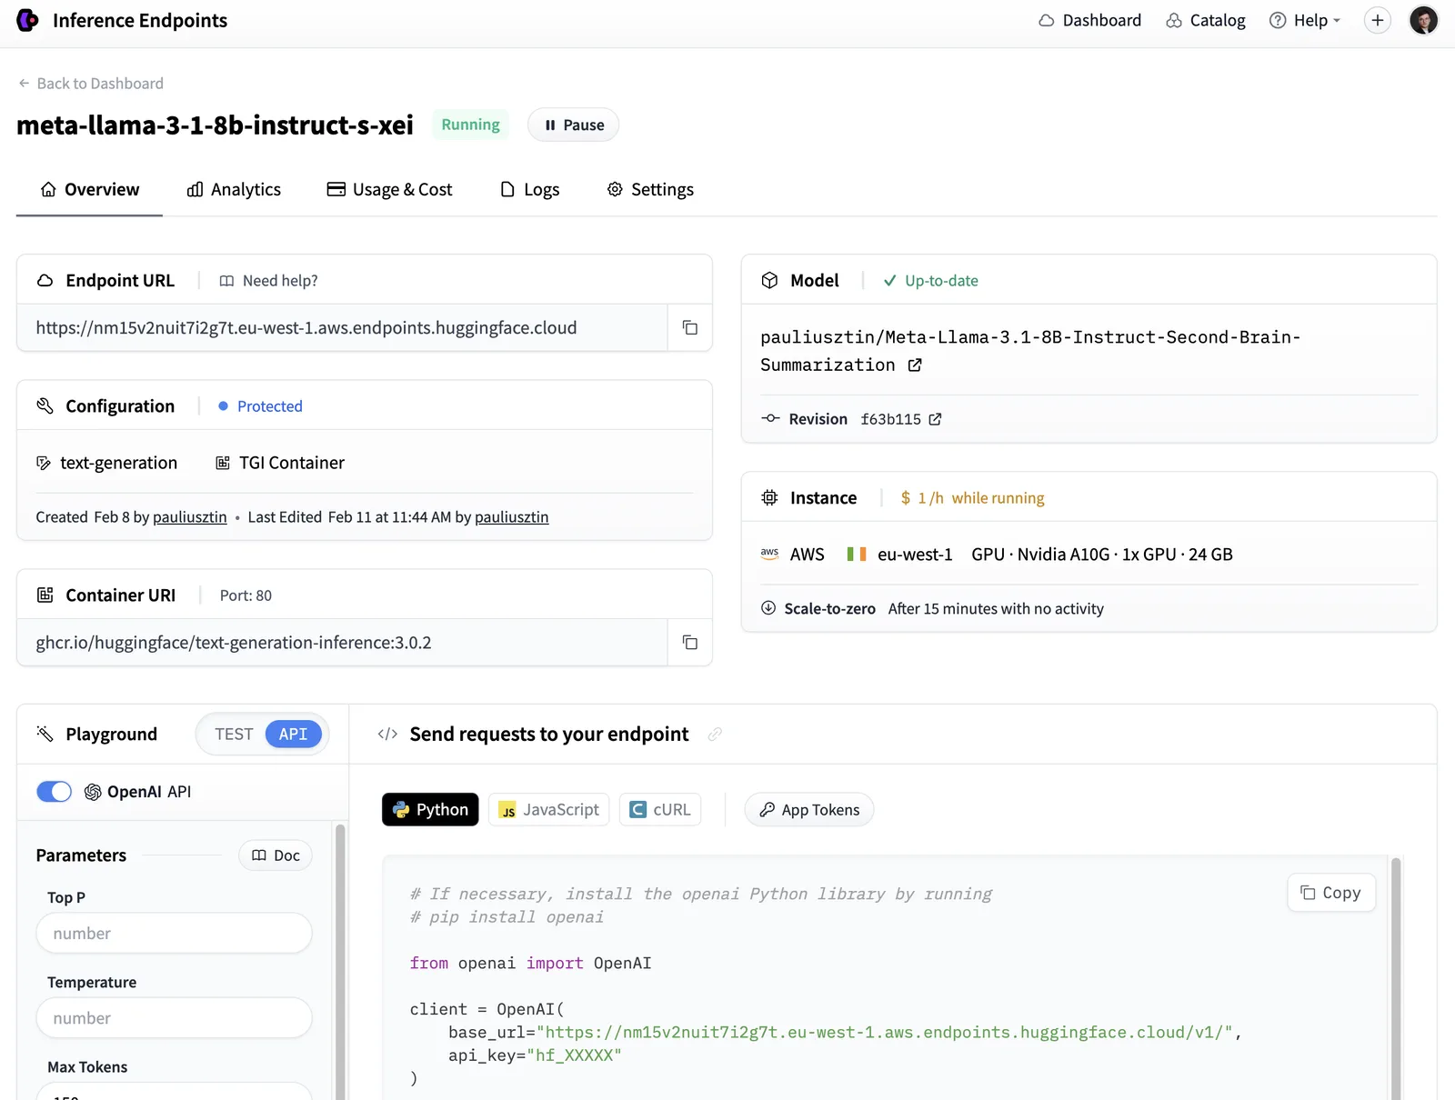Click the code block scrollbar
1455x1100 pixels.
pyautogui.click(x=1397, y=977)
